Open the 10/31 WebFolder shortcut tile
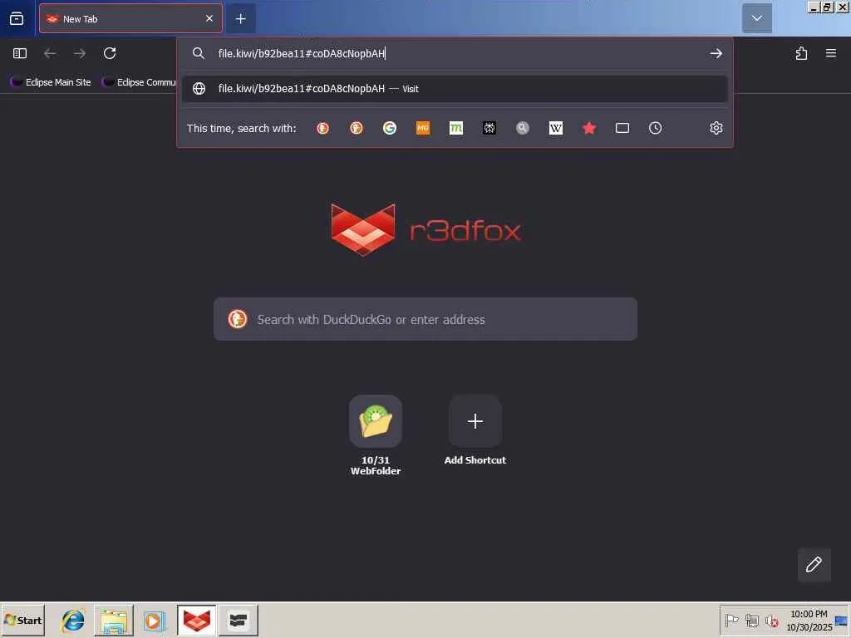The width and height of the screenshot is (851, 638). click(376, 435)
